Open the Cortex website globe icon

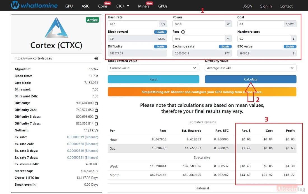(96, 58)
